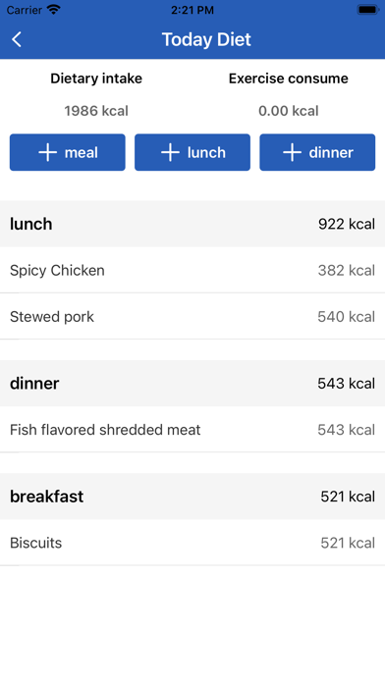Tap the back arrow icon

click(17, 39)
